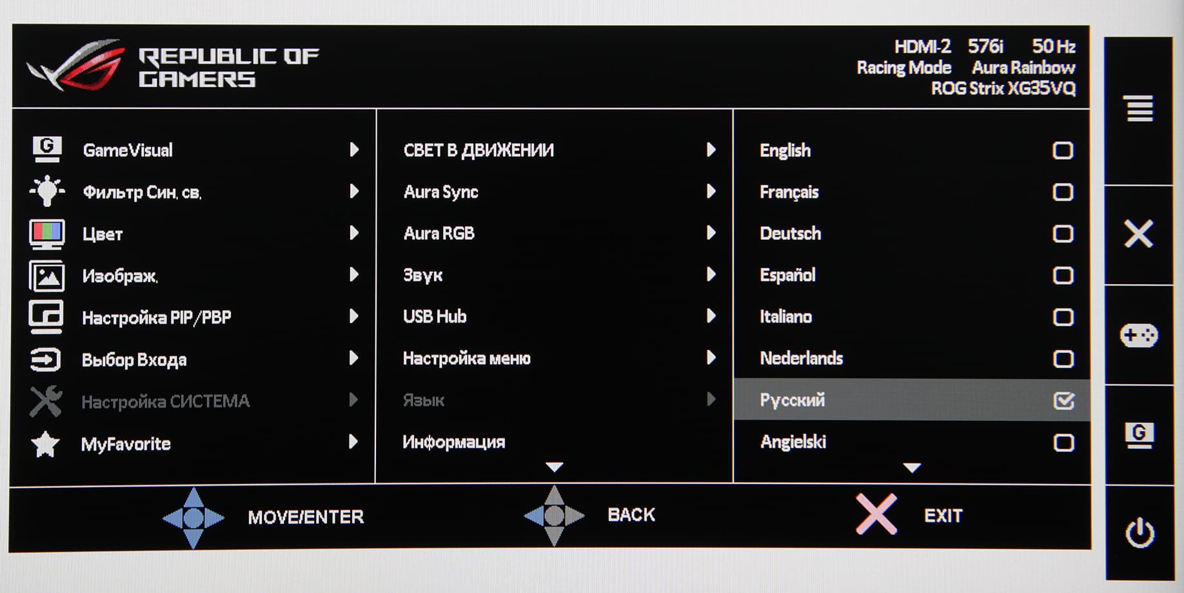Choose Italiano in the language list
Viewport: 1184px width, 593px height.
(785, 316)
